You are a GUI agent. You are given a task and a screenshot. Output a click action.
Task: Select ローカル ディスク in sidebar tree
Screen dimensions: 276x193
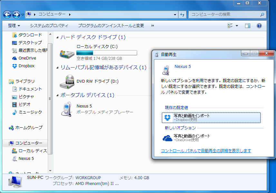coord(29,151)
